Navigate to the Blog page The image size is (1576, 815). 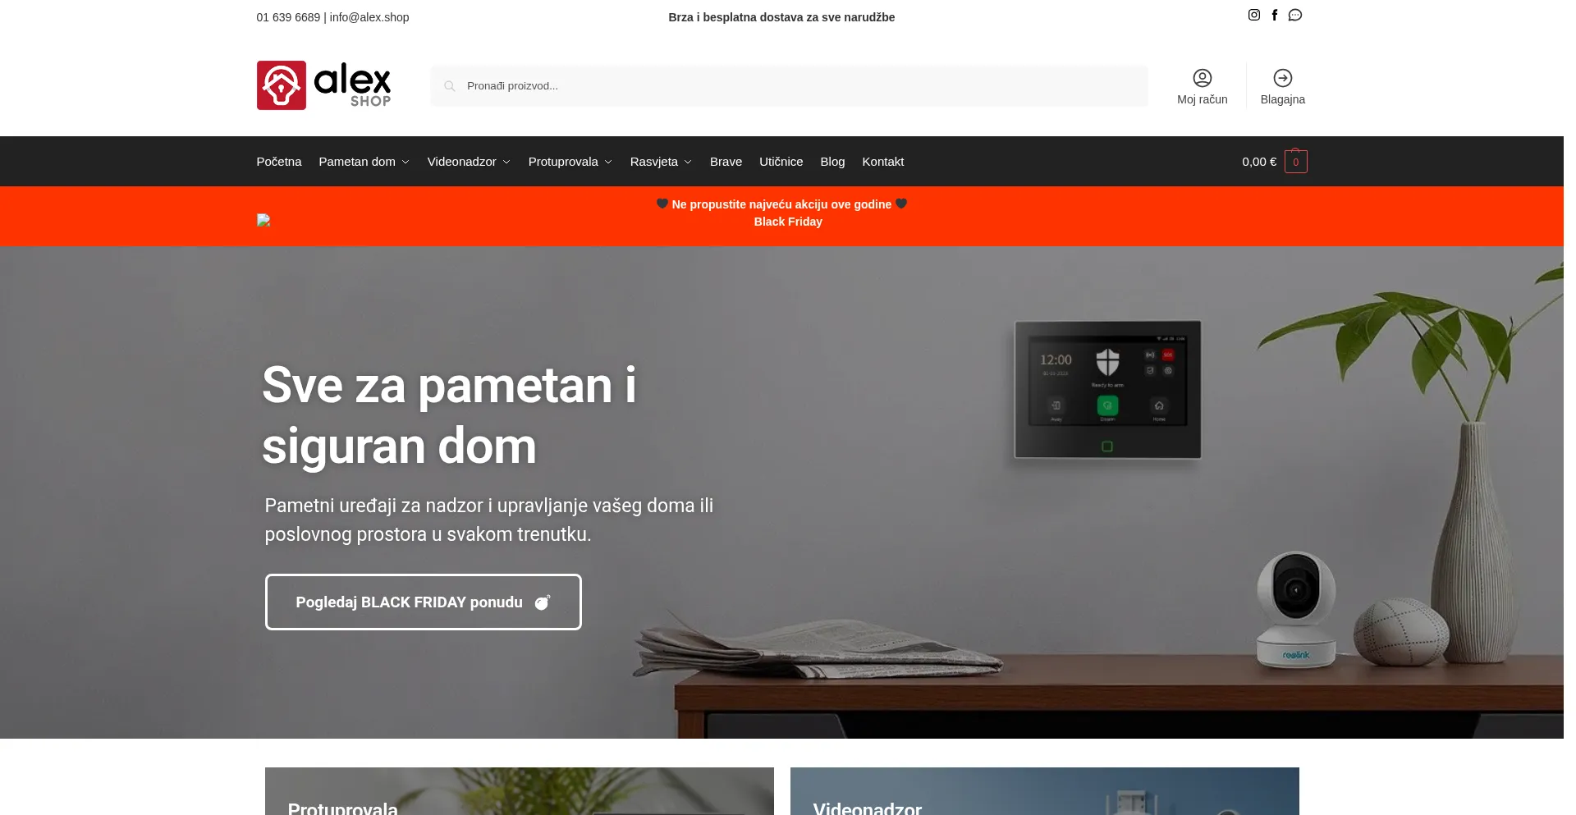coord(832,162)
